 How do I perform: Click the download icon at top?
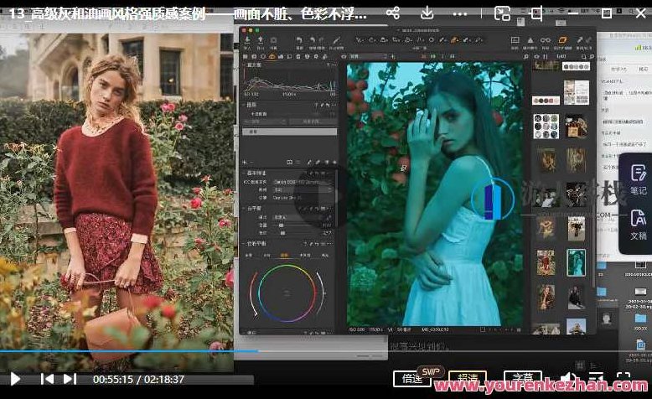tap(427, 13)
